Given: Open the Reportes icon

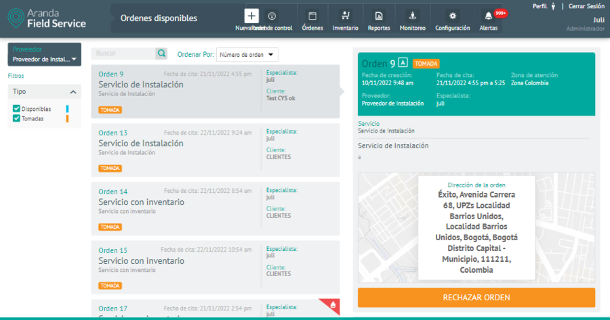Looking at the screenshot, I should pyautogui.click(x=379, y=16).
